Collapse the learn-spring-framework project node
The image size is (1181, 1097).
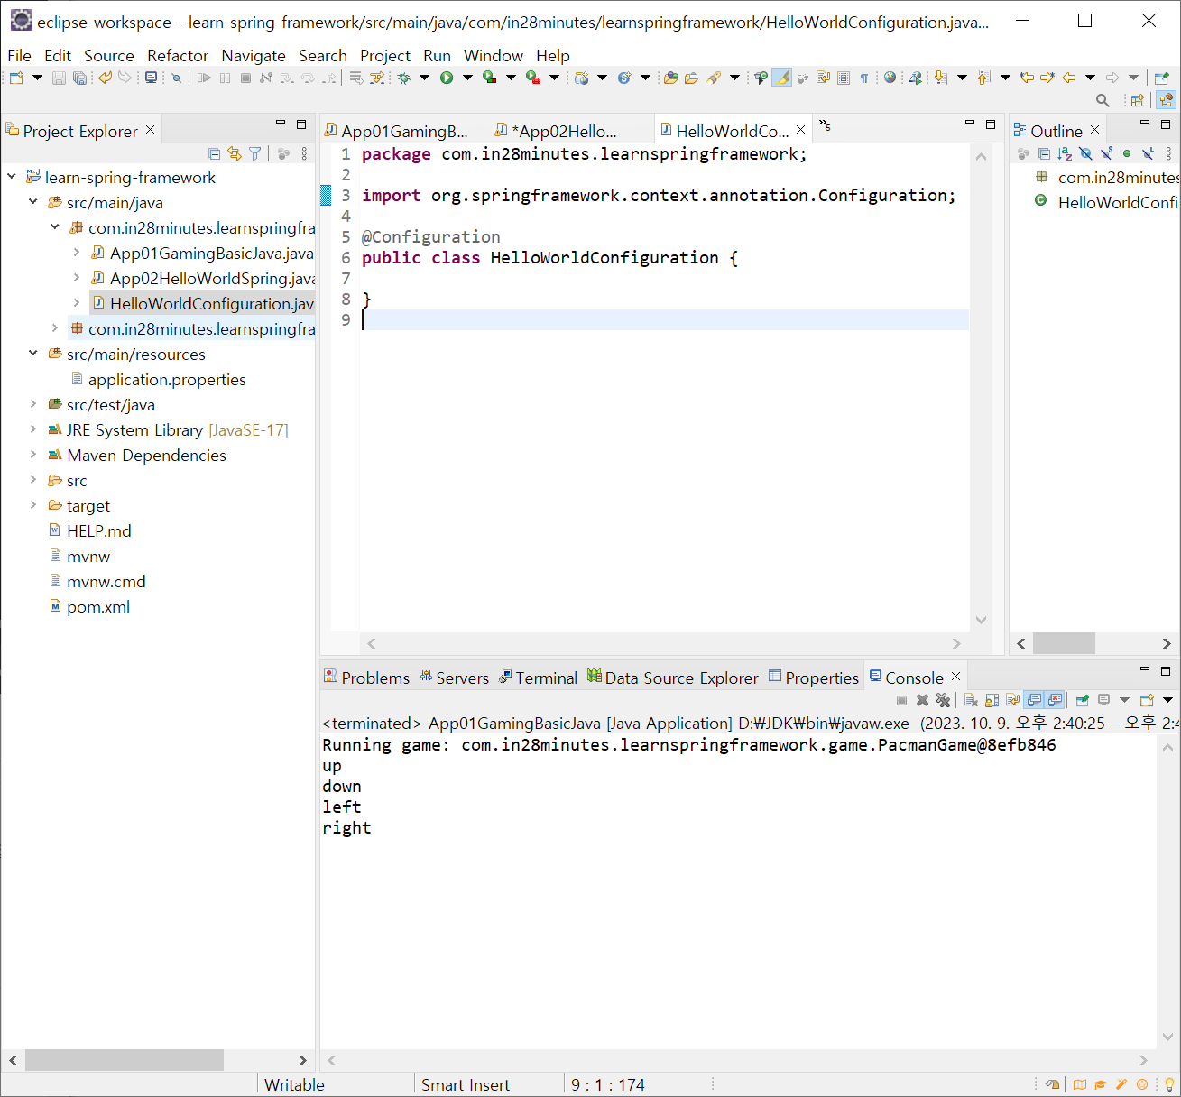tap(12, 177)
